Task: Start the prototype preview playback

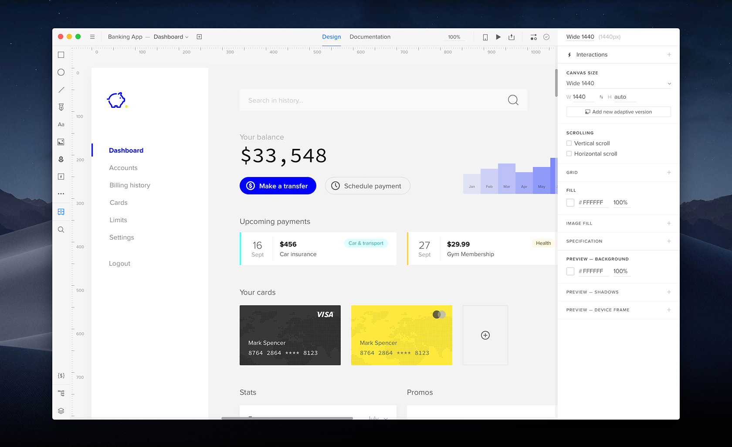Action: tap(498, 37)
